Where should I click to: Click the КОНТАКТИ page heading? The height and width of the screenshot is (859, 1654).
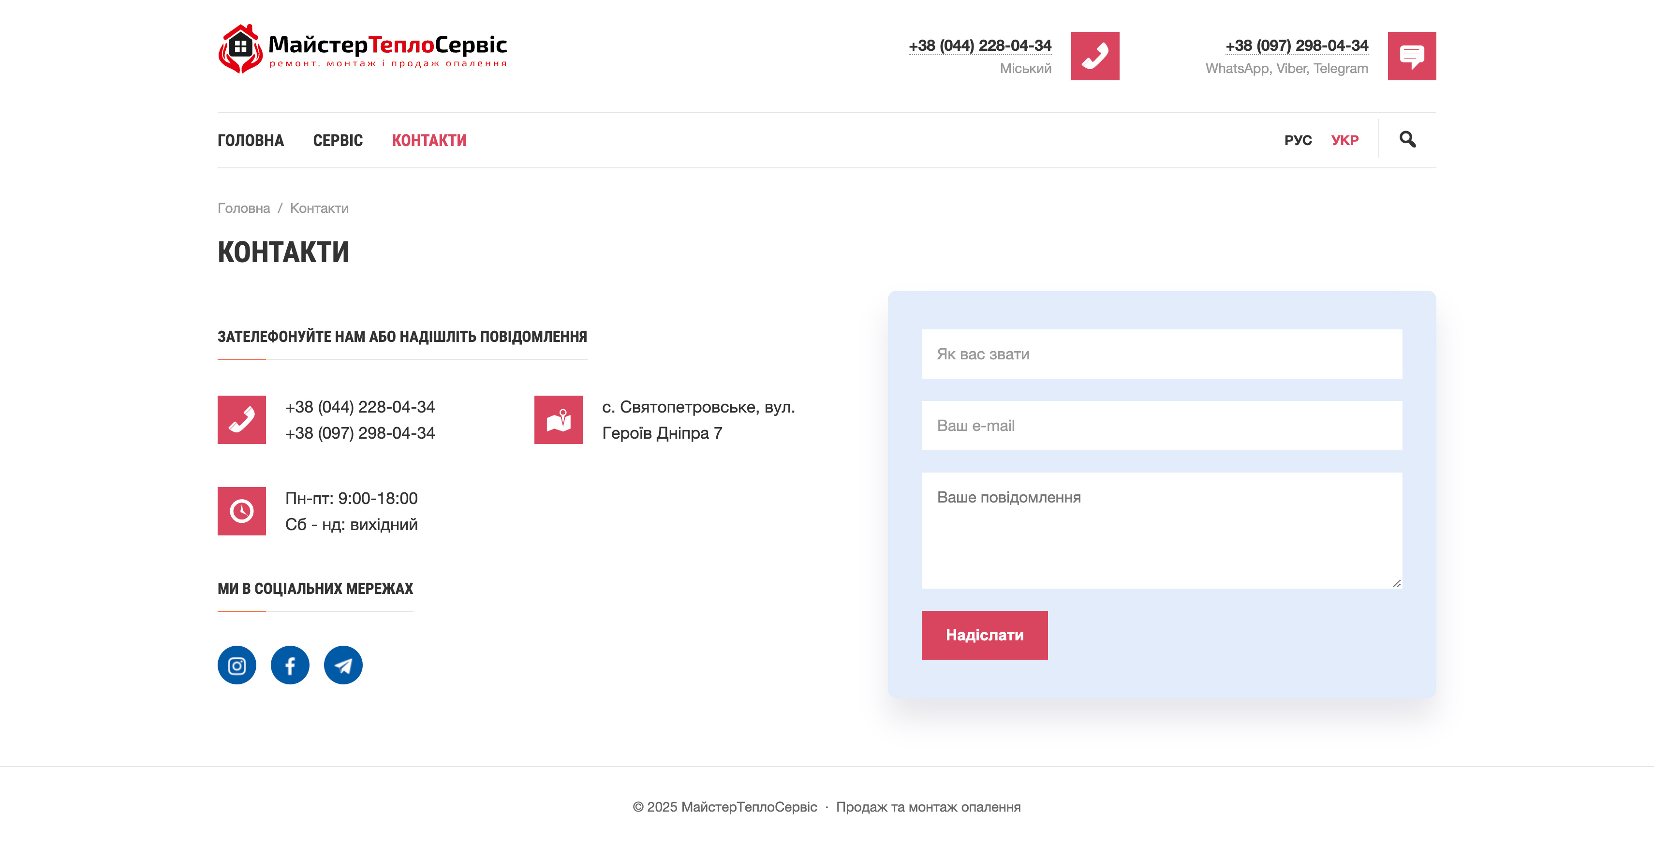pos(283,252)
